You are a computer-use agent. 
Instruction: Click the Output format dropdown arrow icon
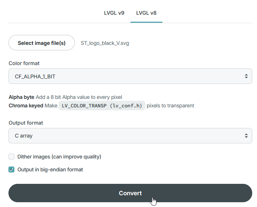[x=246, y=136]
